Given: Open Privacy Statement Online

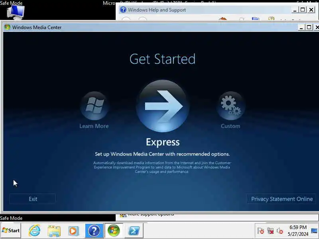Looking at the screenshot, I should (282, 199).
